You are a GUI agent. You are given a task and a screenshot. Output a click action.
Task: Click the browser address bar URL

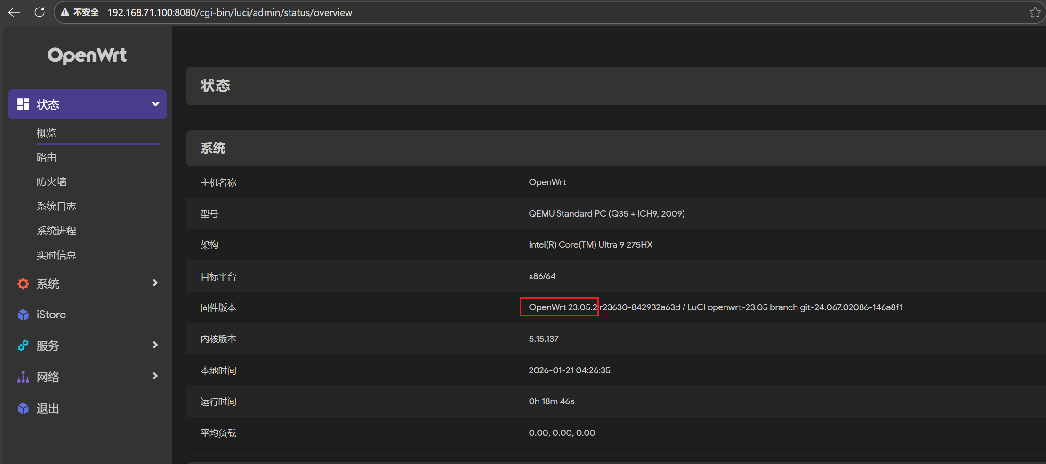pyautogui.click(x=230, y=13)
